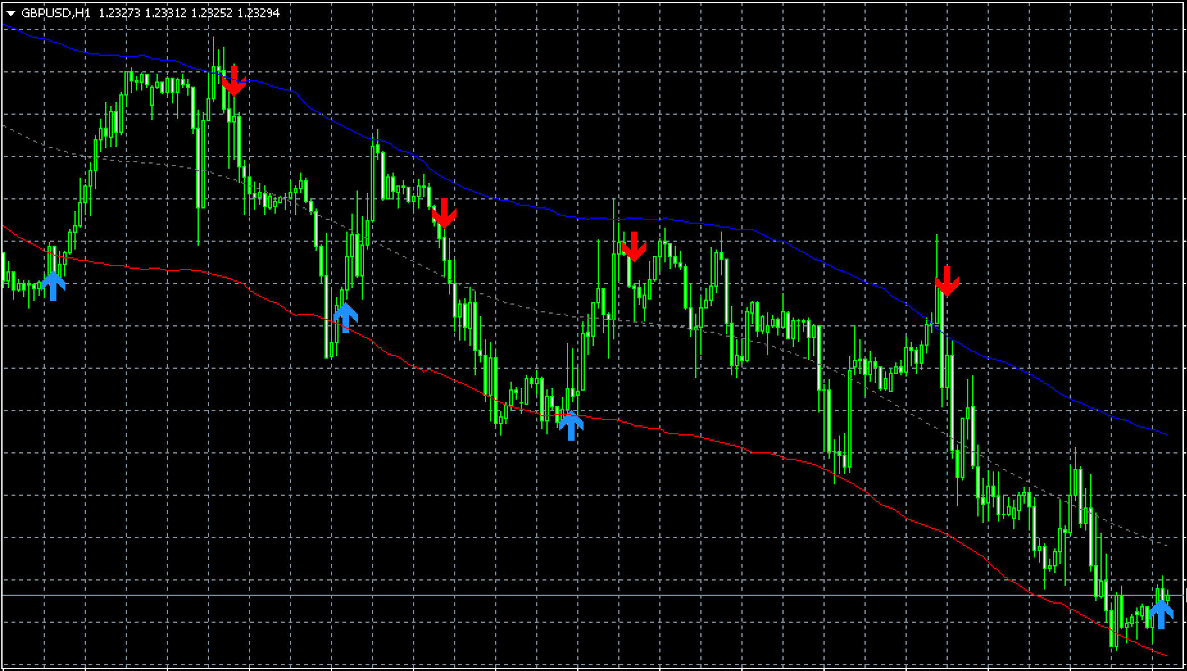
Task: Click the close price value 1.23294
Action: coord(258,13)
